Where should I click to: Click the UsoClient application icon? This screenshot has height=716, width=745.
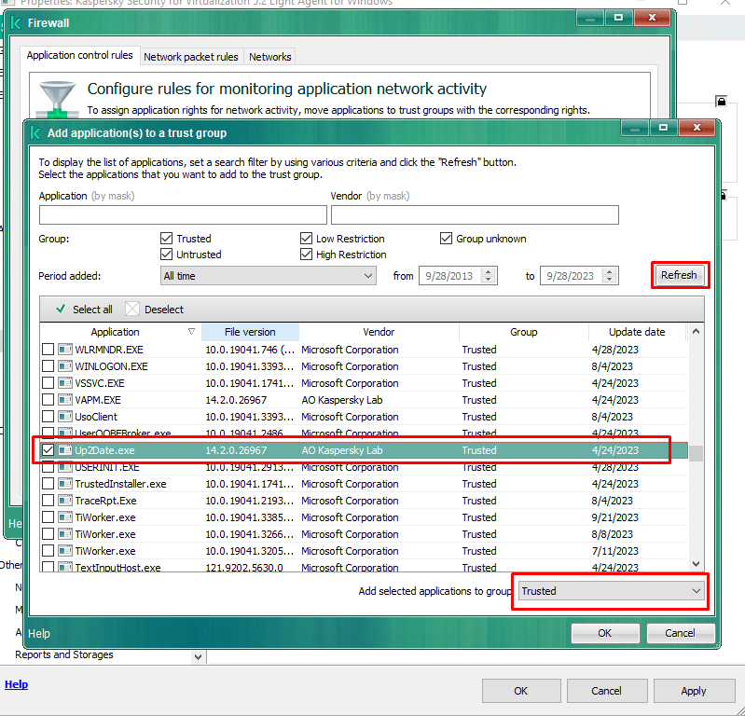[64, 417]
